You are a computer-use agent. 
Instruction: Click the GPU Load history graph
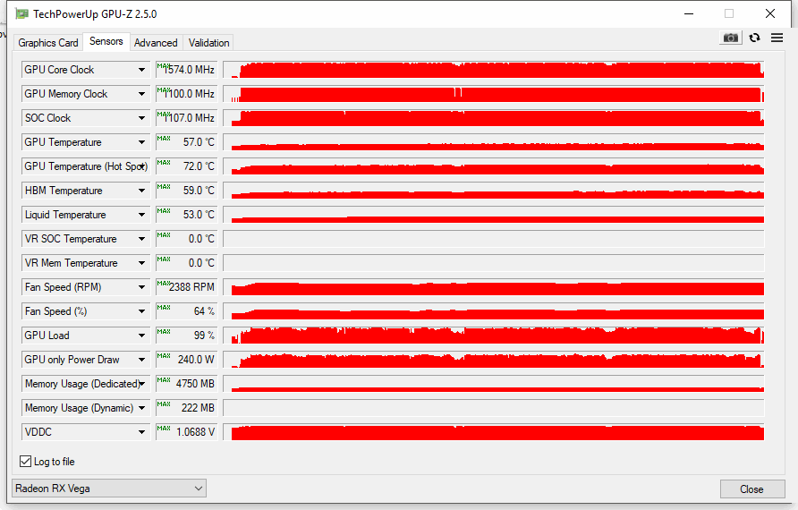(494, 336)
